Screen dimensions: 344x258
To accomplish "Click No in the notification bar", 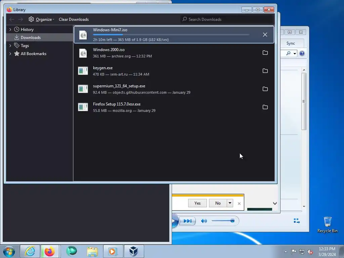I will point(218,203).
